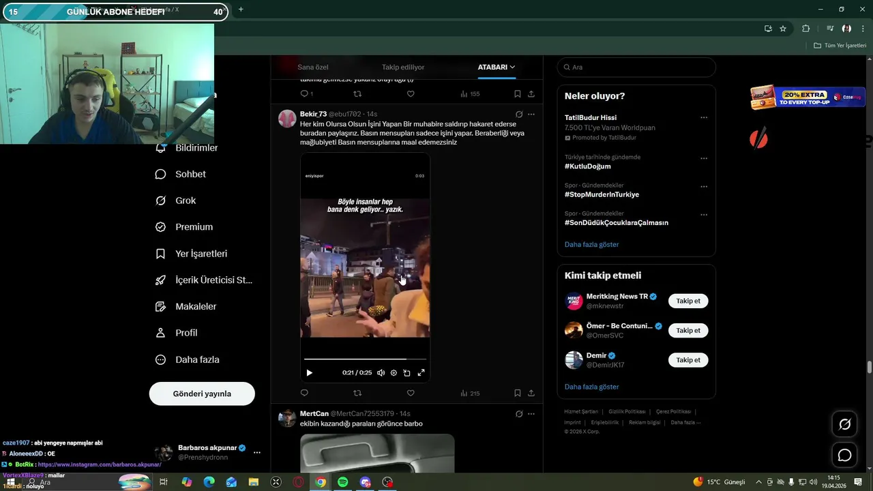Open Makaleler in the sidebar
Screen dimensions: 873x491
[187, 307]
